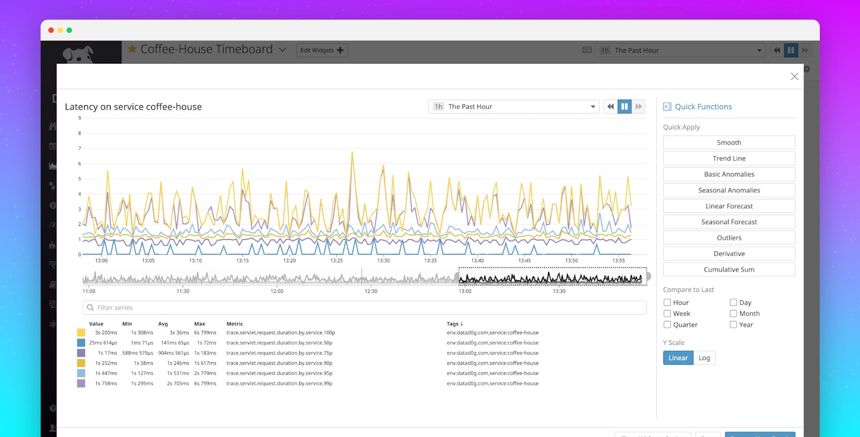This screenshot has width=860, height=437.
Task: Open the help icon in the sidebar
Action: (53, 408)
